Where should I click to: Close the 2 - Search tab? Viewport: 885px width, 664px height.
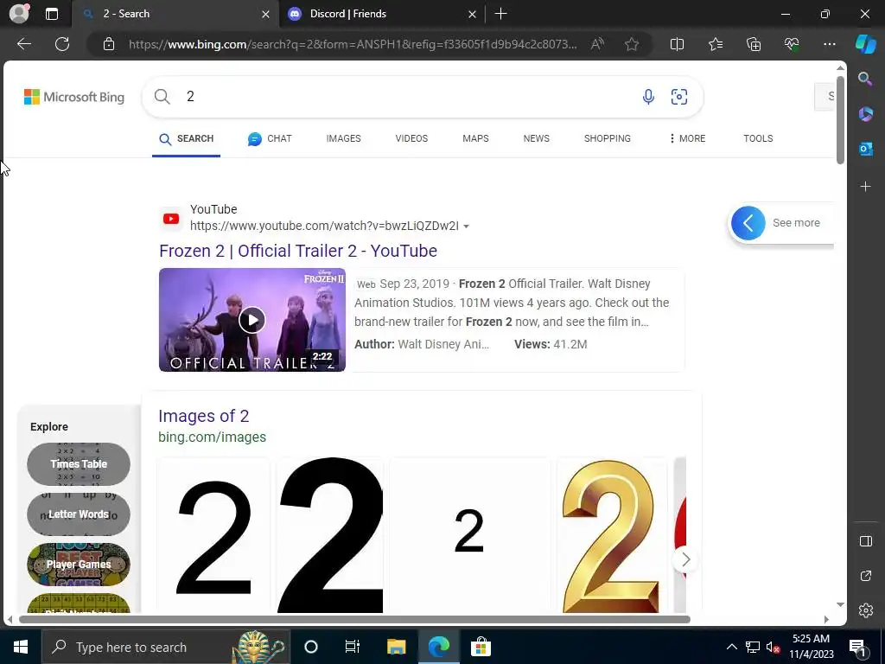tap(265, 14)
